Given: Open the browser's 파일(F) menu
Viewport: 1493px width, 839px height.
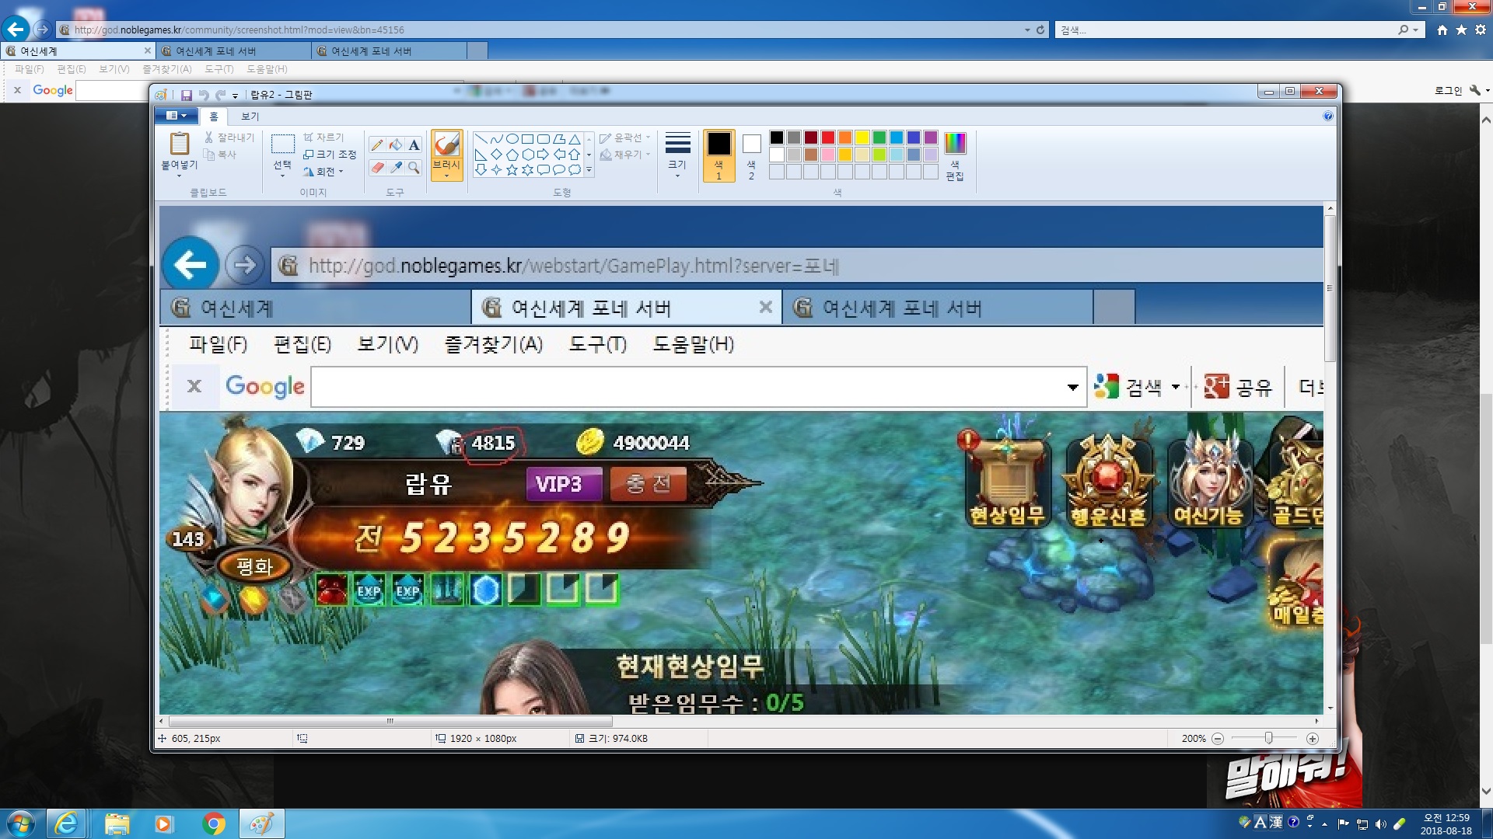Looking at the screenshot, I should pyautogui.click(x=30, y=69).
